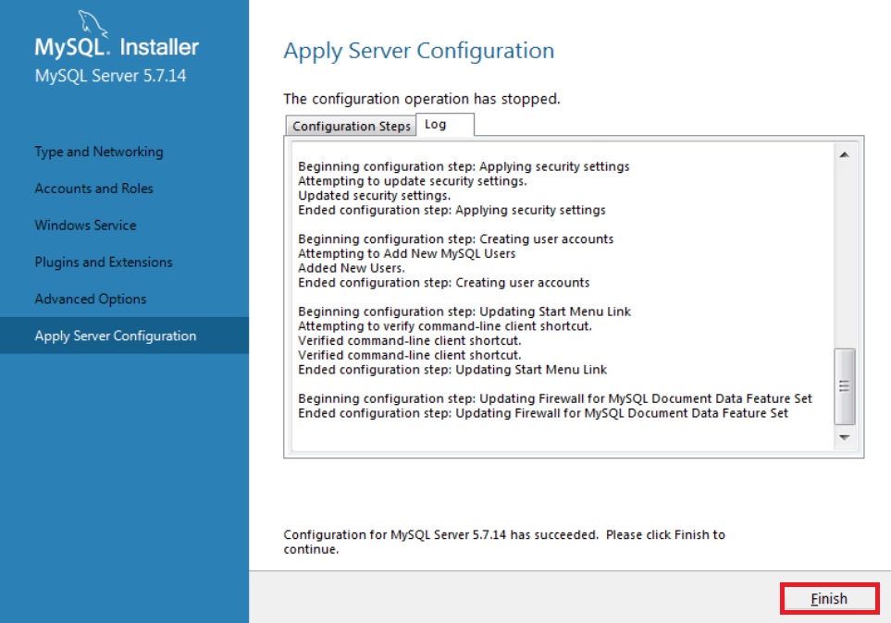
Task: Click log line 'Attempting to update security settings.'
Action: click(413, 181)
